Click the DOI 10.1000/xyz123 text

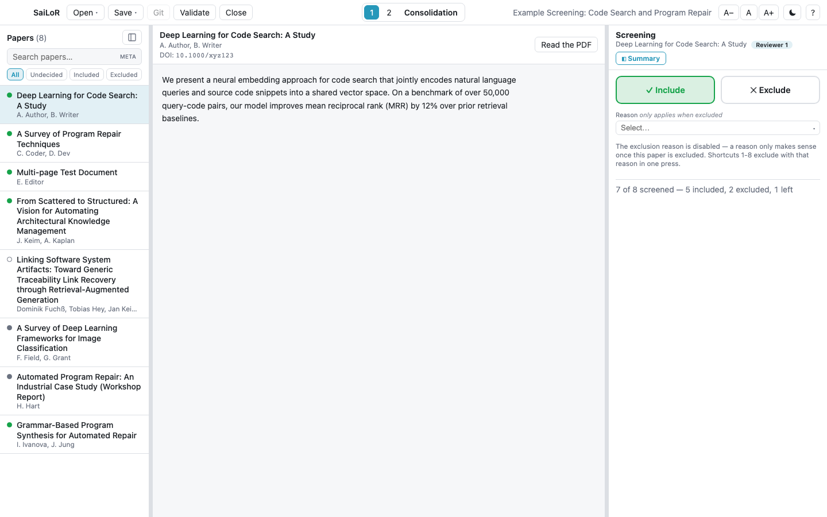[196, 56]
